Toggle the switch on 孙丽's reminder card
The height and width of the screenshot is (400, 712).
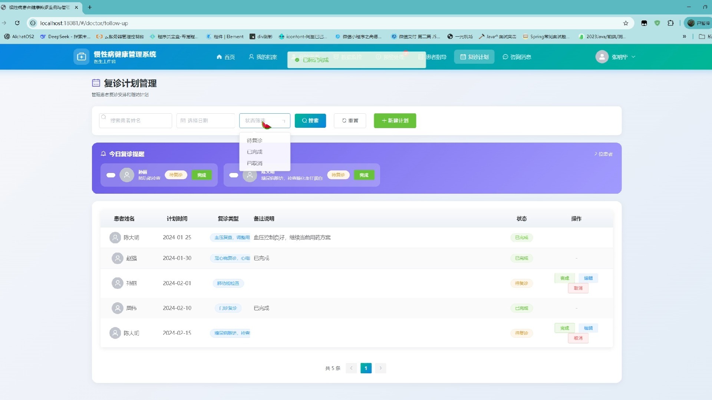[x=111, y=175]
